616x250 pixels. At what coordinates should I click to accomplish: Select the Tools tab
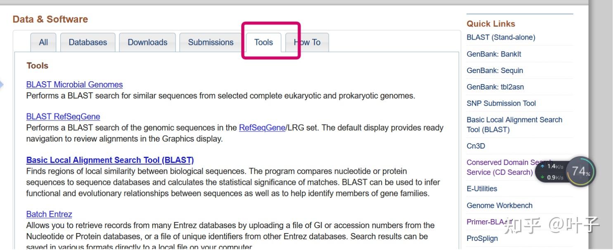point(264,42)
